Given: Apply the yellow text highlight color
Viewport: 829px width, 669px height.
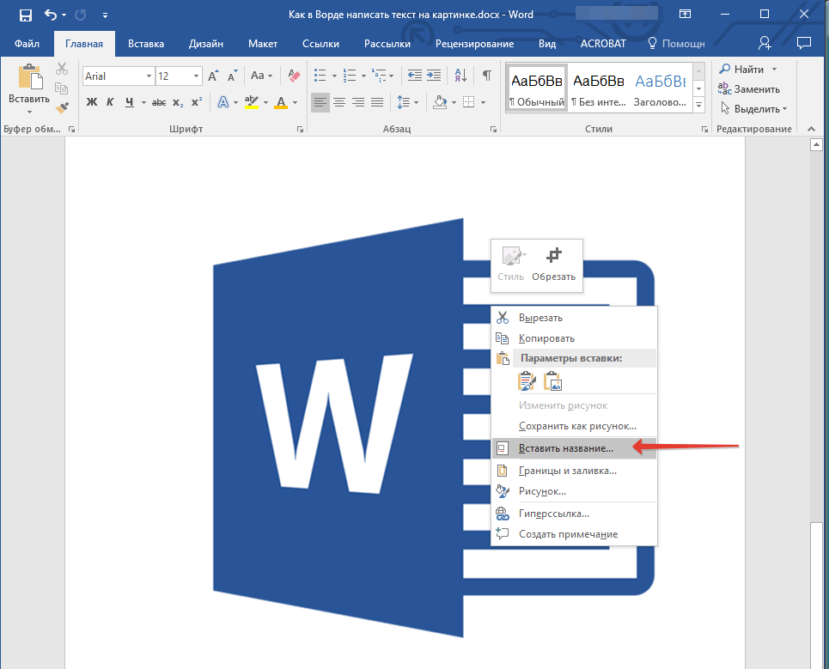Looking at the screenshot, I should 251,102.
